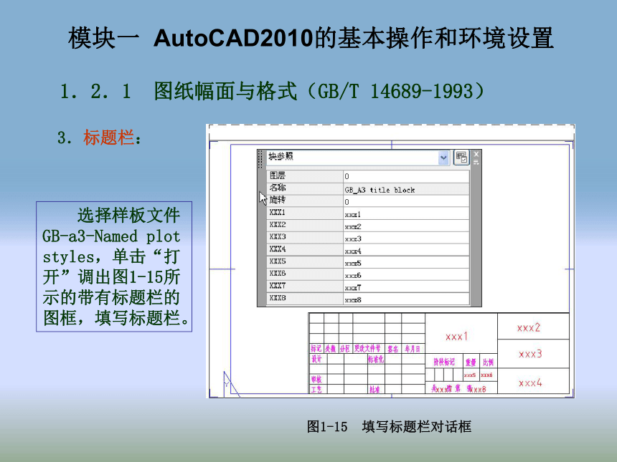
Task: Click the UCS icon in the drawing corner
Action: [231, 384]
